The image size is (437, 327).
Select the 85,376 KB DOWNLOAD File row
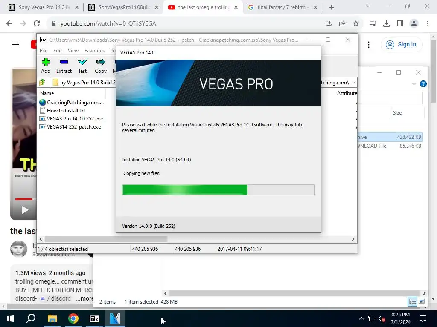(390, 146)
